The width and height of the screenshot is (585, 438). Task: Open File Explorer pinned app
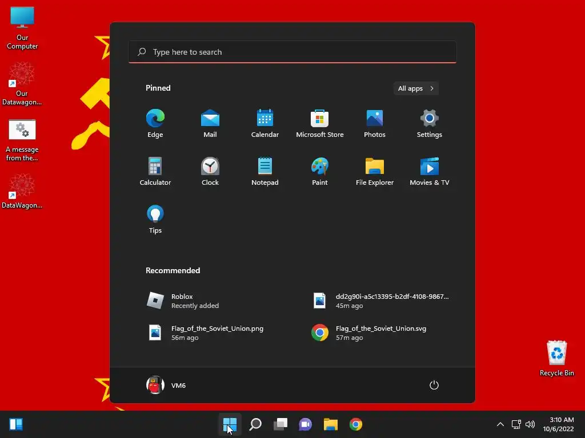375,171
